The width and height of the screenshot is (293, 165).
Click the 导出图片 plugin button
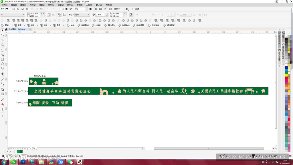pyautogui.click(x=110, y=25)
